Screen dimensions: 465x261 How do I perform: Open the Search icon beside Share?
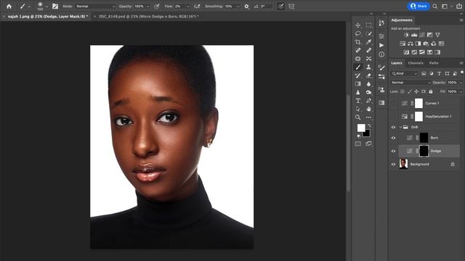(x=434, y=7)
